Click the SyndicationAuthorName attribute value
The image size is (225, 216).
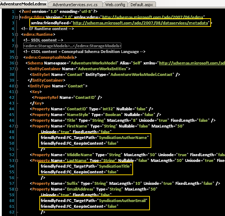pos(124,138)
